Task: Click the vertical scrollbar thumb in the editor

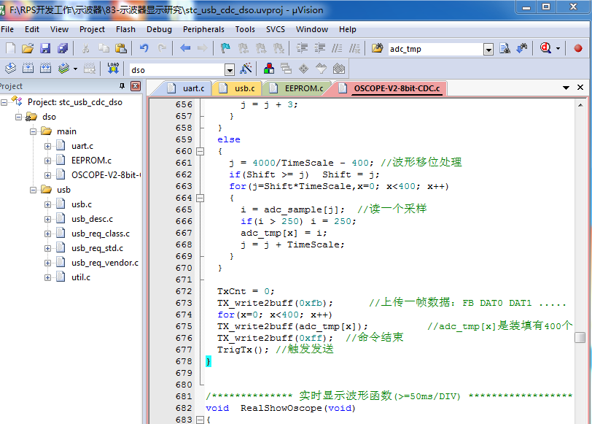Action: [x=580, y=337]
